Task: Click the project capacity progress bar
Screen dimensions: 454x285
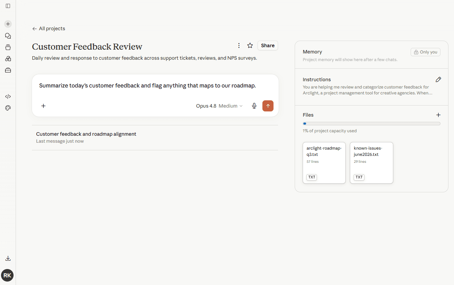Action: pyautogui.click(x=371, y=124)
